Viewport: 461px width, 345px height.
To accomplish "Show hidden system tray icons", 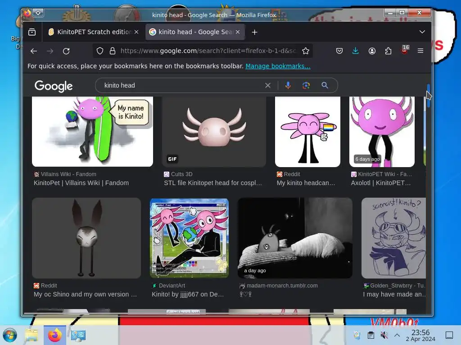I will coord(397,335).
